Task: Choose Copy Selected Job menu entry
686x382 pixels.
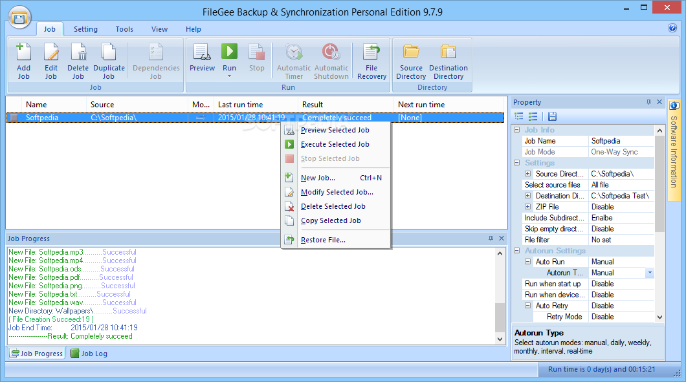Action: [336, 220]
